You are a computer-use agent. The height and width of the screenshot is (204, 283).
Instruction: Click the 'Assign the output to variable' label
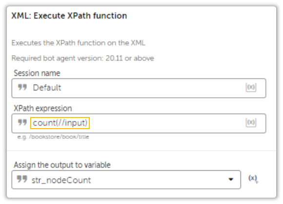(x=62, y=165)
